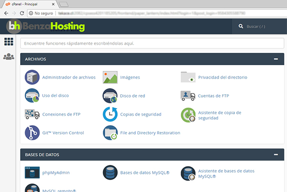Open File and Directory Restoration link
Screen dimensions: 287x192
point(150,133)
